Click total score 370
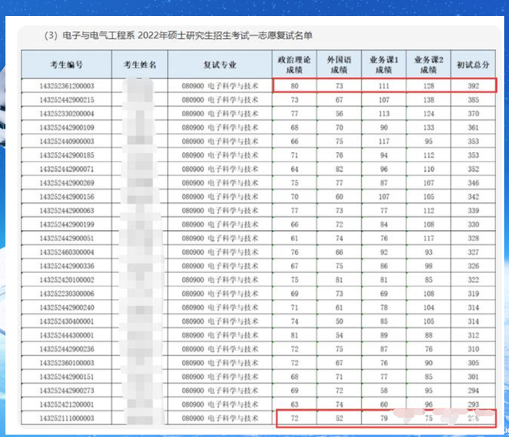The height and width of the screenshot is (437, 509). point(473,114)
